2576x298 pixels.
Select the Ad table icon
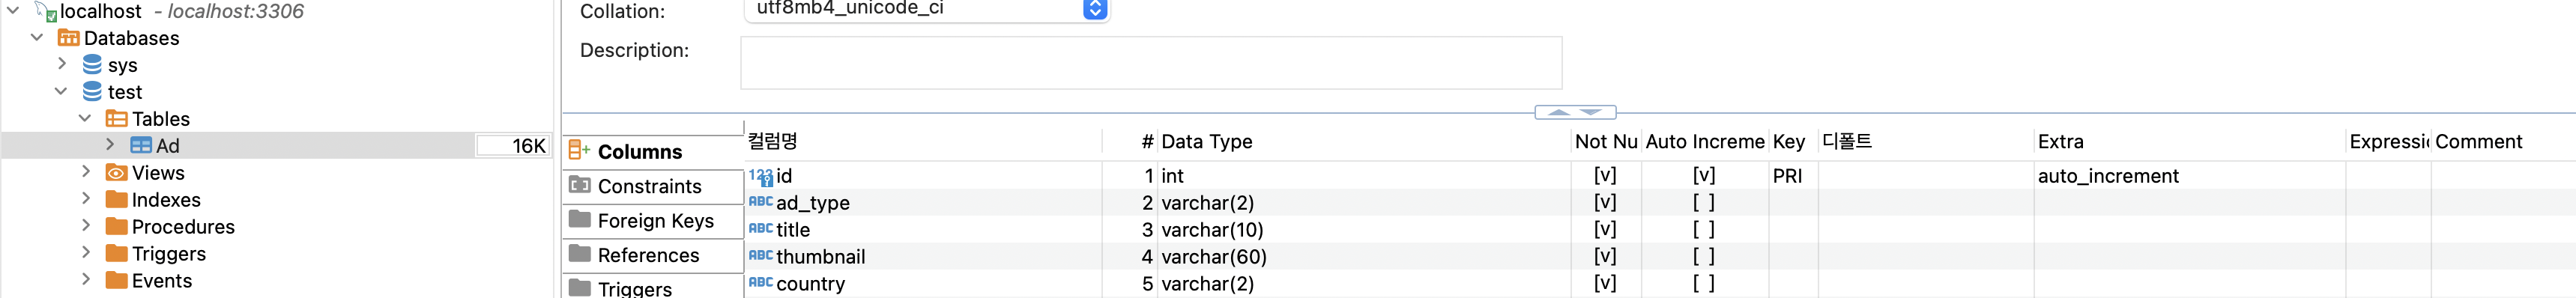click(x=141, y=146)
